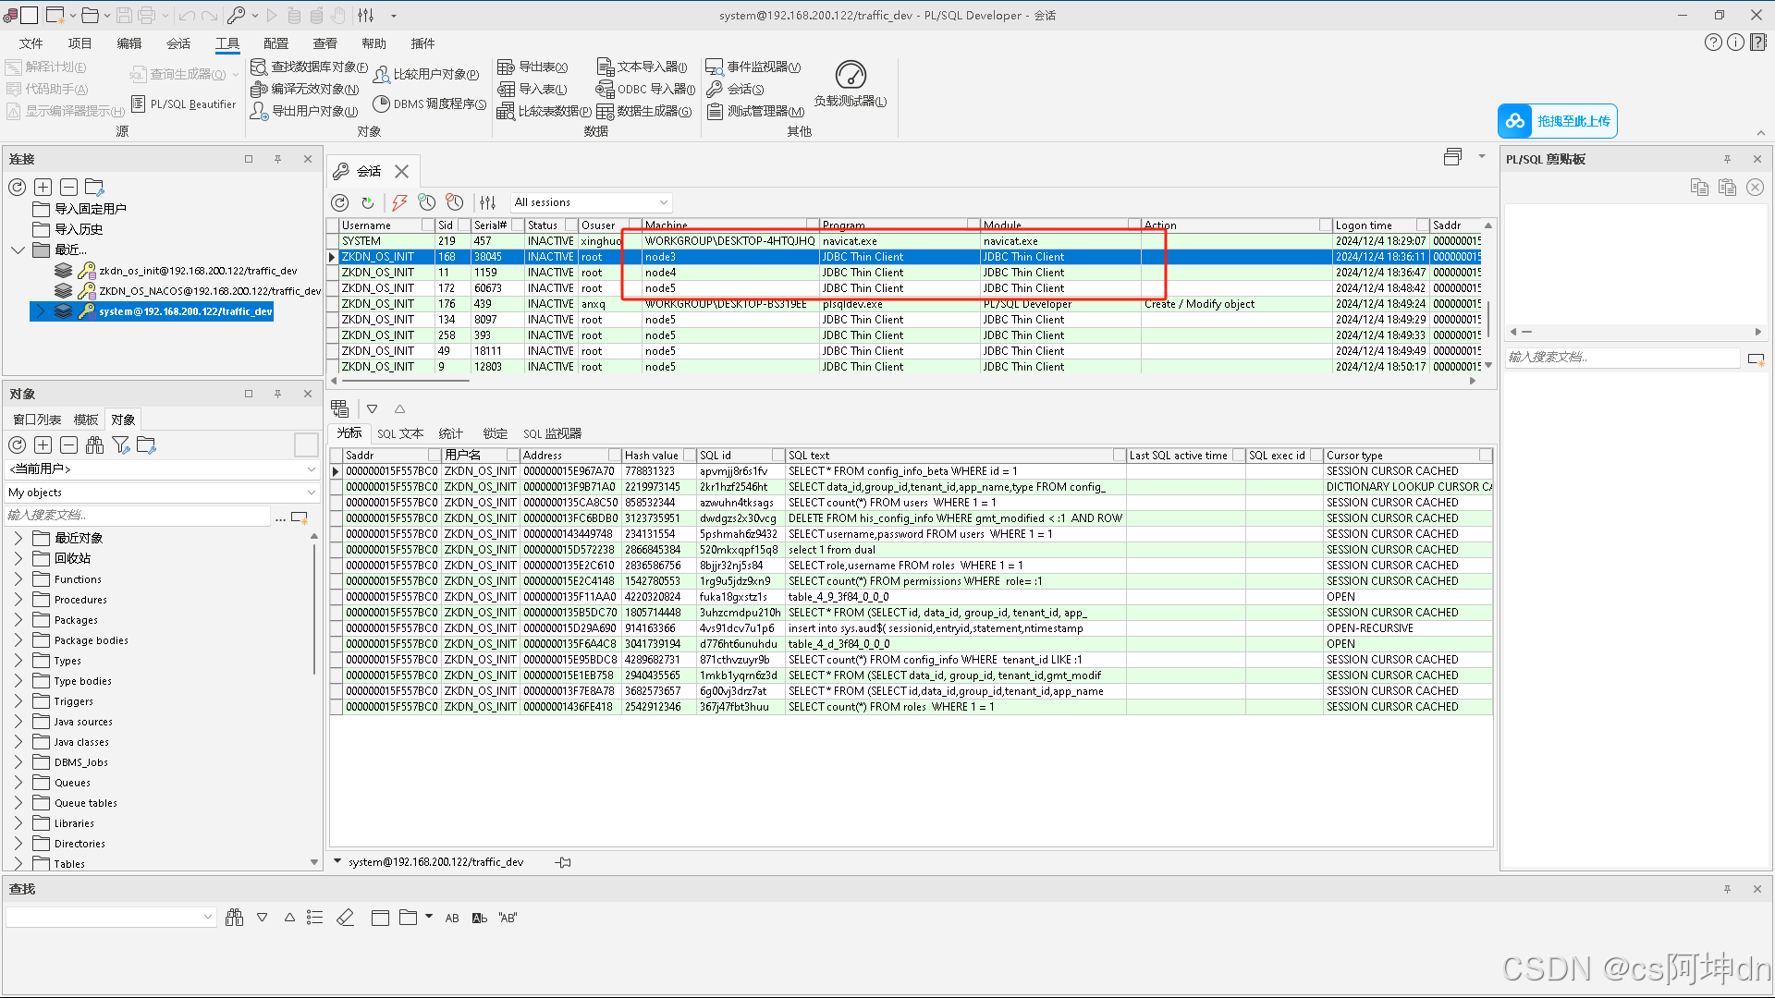Switch to 窗口列表 tab

37,420
